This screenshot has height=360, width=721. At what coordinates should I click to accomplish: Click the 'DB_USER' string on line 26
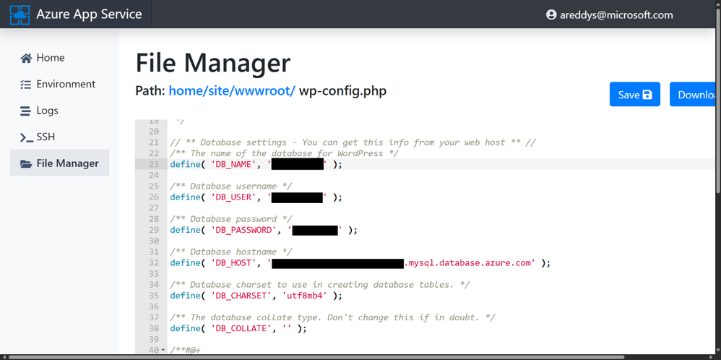pyautogui.click(x=233, y=197)
